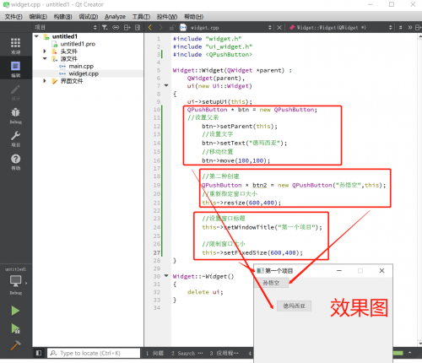Build project with hammer icon

[x=15, y=345]
